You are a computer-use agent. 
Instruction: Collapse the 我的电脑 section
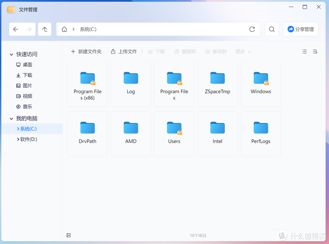point(11,119)
